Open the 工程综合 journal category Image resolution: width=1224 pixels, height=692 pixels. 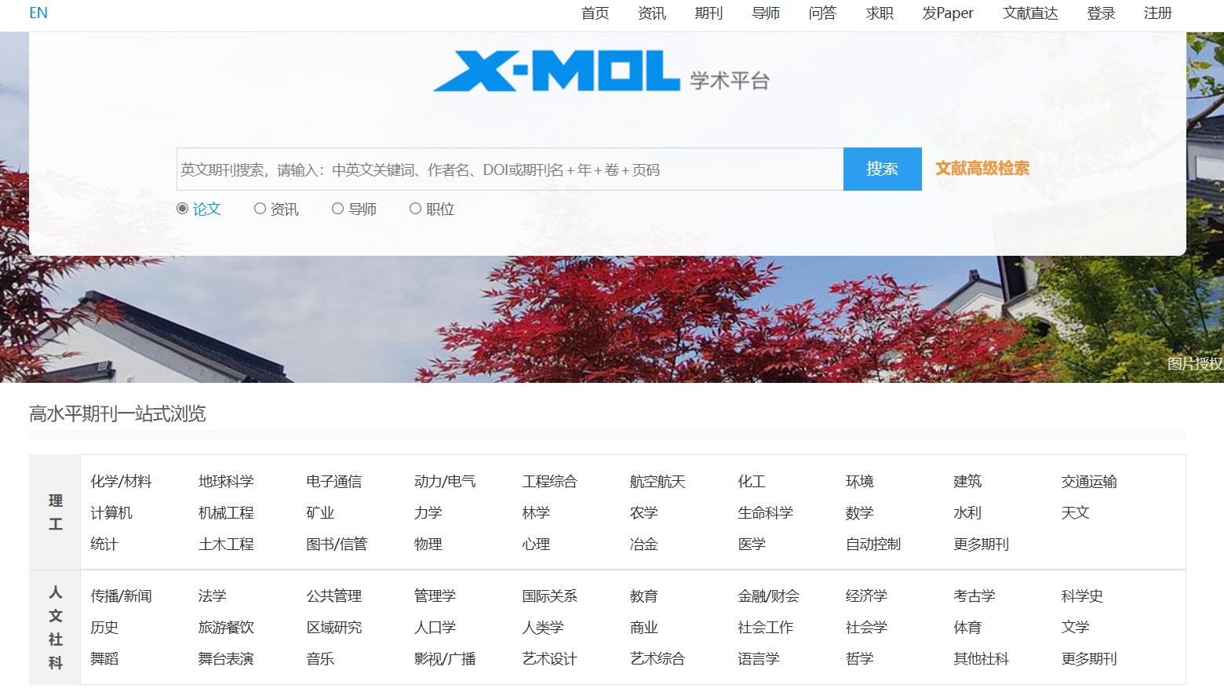(550, 482)
